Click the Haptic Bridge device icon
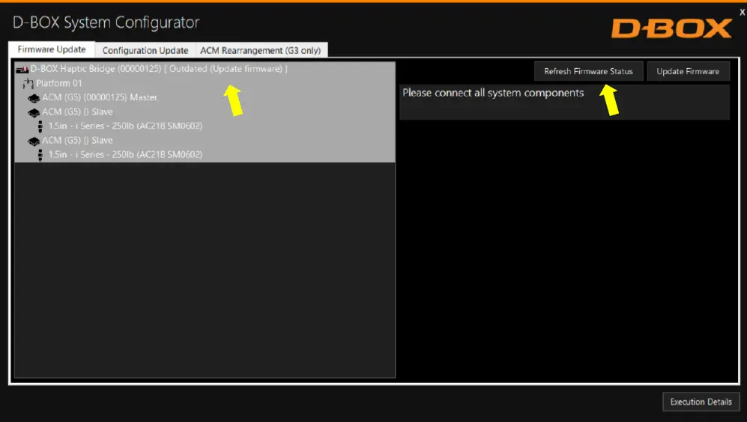The width and height of the screenshot is (747, 422). [x=22, y=70]
